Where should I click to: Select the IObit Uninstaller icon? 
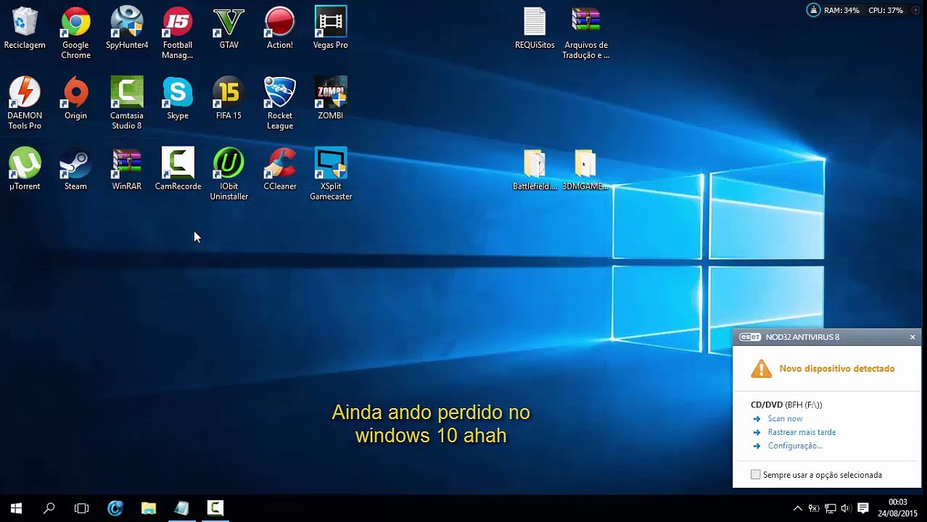pyautogui.click(x=228, y=174)
